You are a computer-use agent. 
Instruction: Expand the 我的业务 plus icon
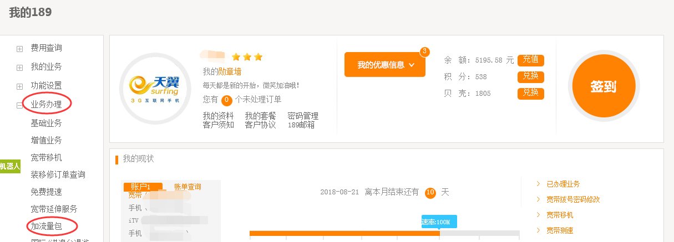19,68
